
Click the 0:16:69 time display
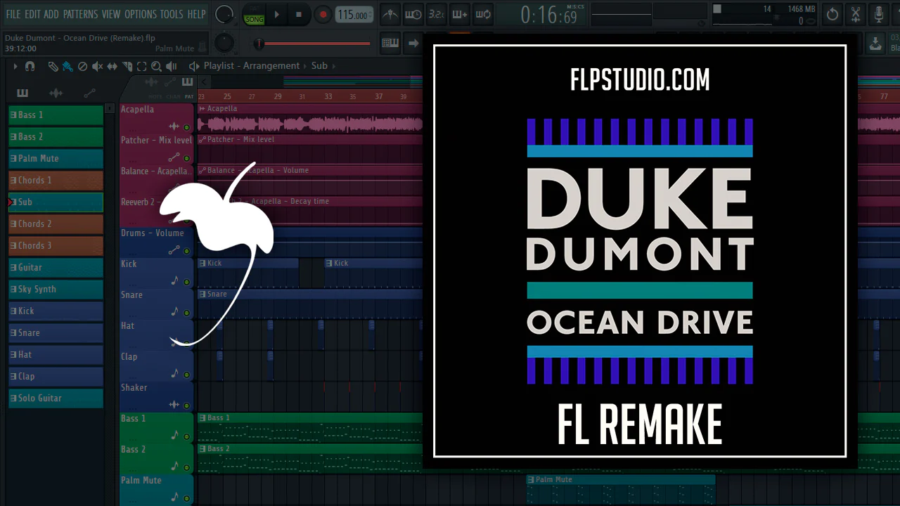pyautogui.click(x=549, y=15)
